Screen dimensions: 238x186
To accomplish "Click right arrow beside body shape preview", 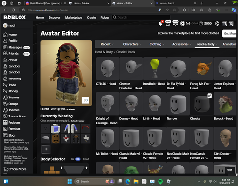I will [x=86, y=168].
